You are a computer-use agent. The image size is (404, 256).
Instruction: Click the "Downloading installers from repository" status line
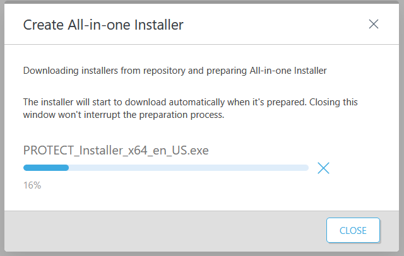175,71
